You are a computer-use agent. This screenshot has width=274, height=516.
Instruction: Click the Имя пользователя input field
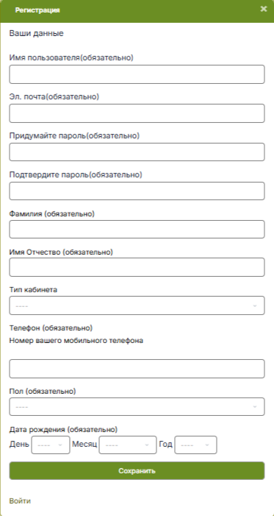(137, 74)
